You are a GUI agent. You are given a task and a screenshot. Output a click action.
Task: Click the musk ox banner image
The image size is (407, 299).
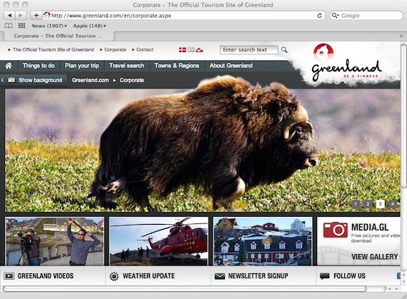[x=203, y=151]
